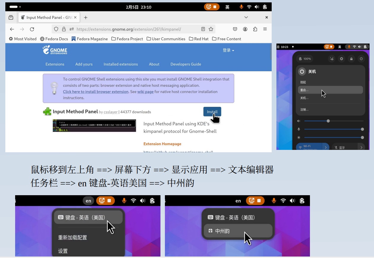Viewport: 374px width, 258px height.
Task: Open the Firefox hamburger application menu
Action: point(265,29)
